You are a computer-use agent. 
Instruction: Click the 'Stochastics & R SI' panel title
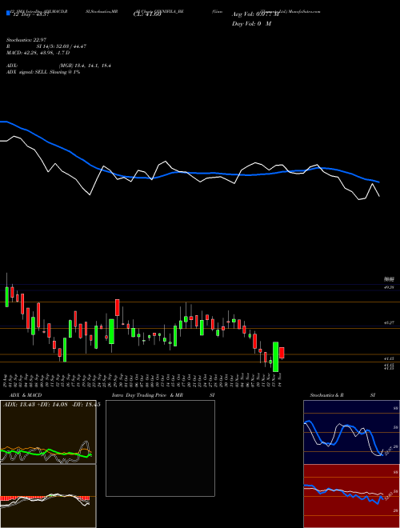coord(342,395)
